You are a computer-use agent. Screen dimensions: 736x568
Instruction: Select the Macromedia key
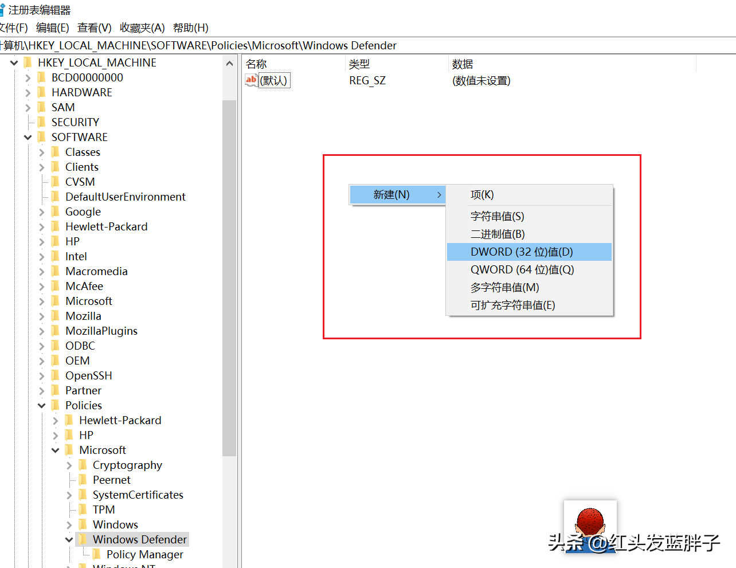[96, 271]
